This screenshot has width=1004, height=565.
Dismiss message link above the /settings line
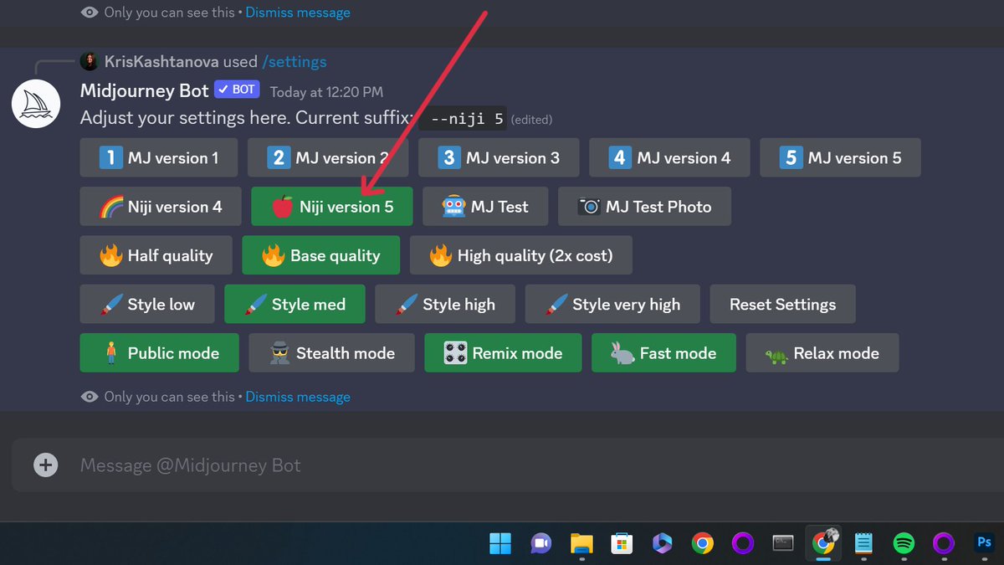298,13
